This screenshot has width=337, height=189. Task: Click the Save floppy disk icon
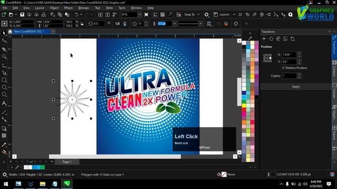point(22,14)
